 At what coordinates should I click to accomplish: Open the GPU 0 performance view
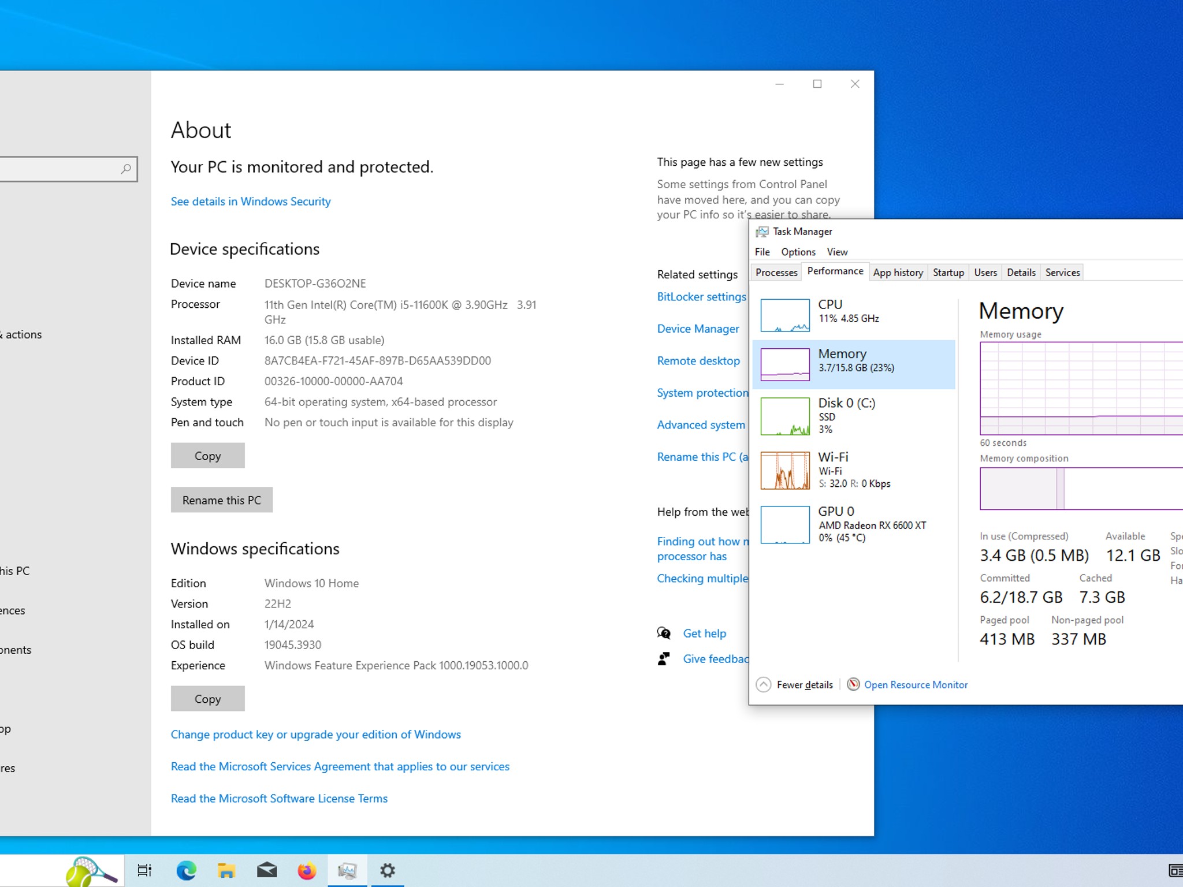click(853, 524)
